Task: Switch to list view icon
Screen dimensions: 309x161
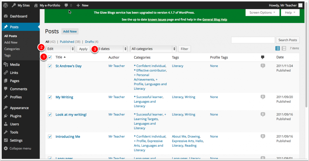Action: pos(277,48)
